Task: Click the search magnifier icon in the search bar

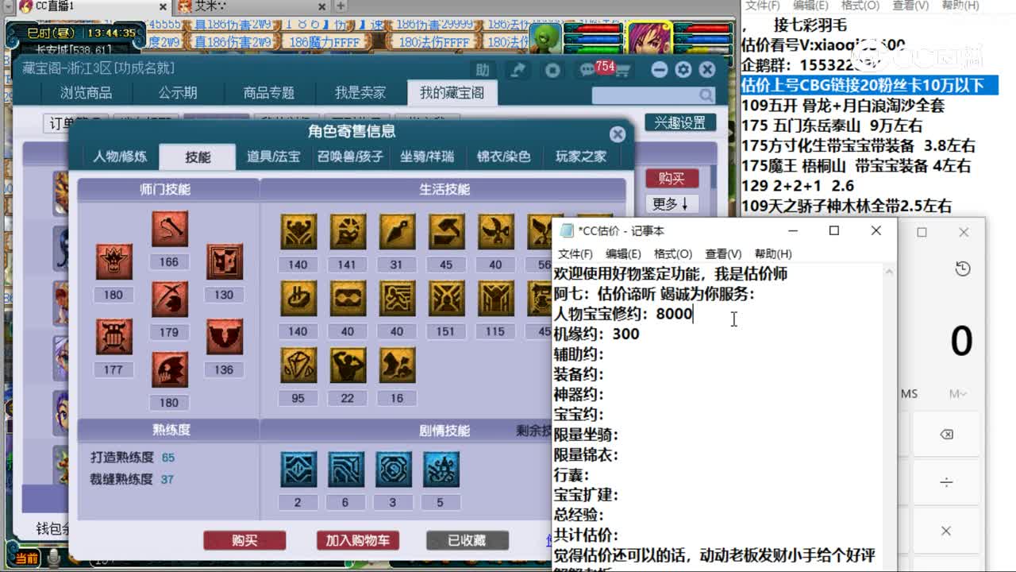Action: [x=705, y=94]
